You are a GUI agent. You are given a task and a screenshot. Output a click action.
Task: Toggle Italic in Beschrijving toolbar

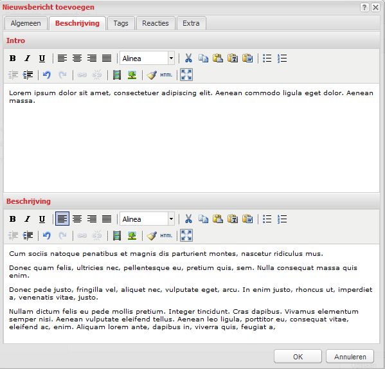tap(27, 219)
